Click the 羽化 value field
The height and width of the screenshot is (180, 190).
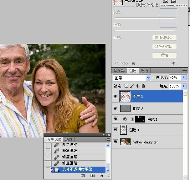tap(168, 24)
